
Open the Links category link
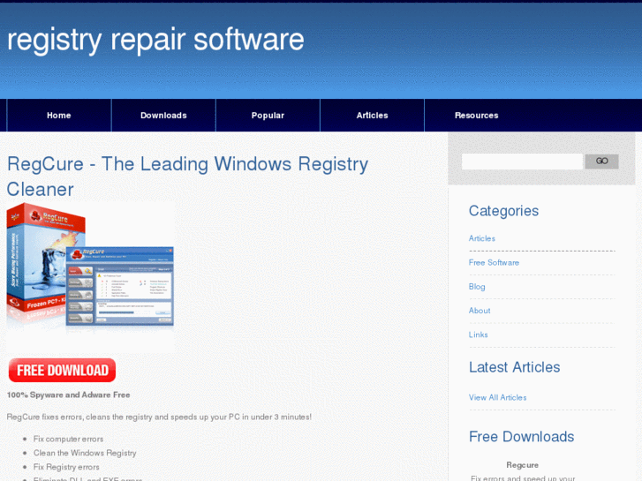point(479,334)
